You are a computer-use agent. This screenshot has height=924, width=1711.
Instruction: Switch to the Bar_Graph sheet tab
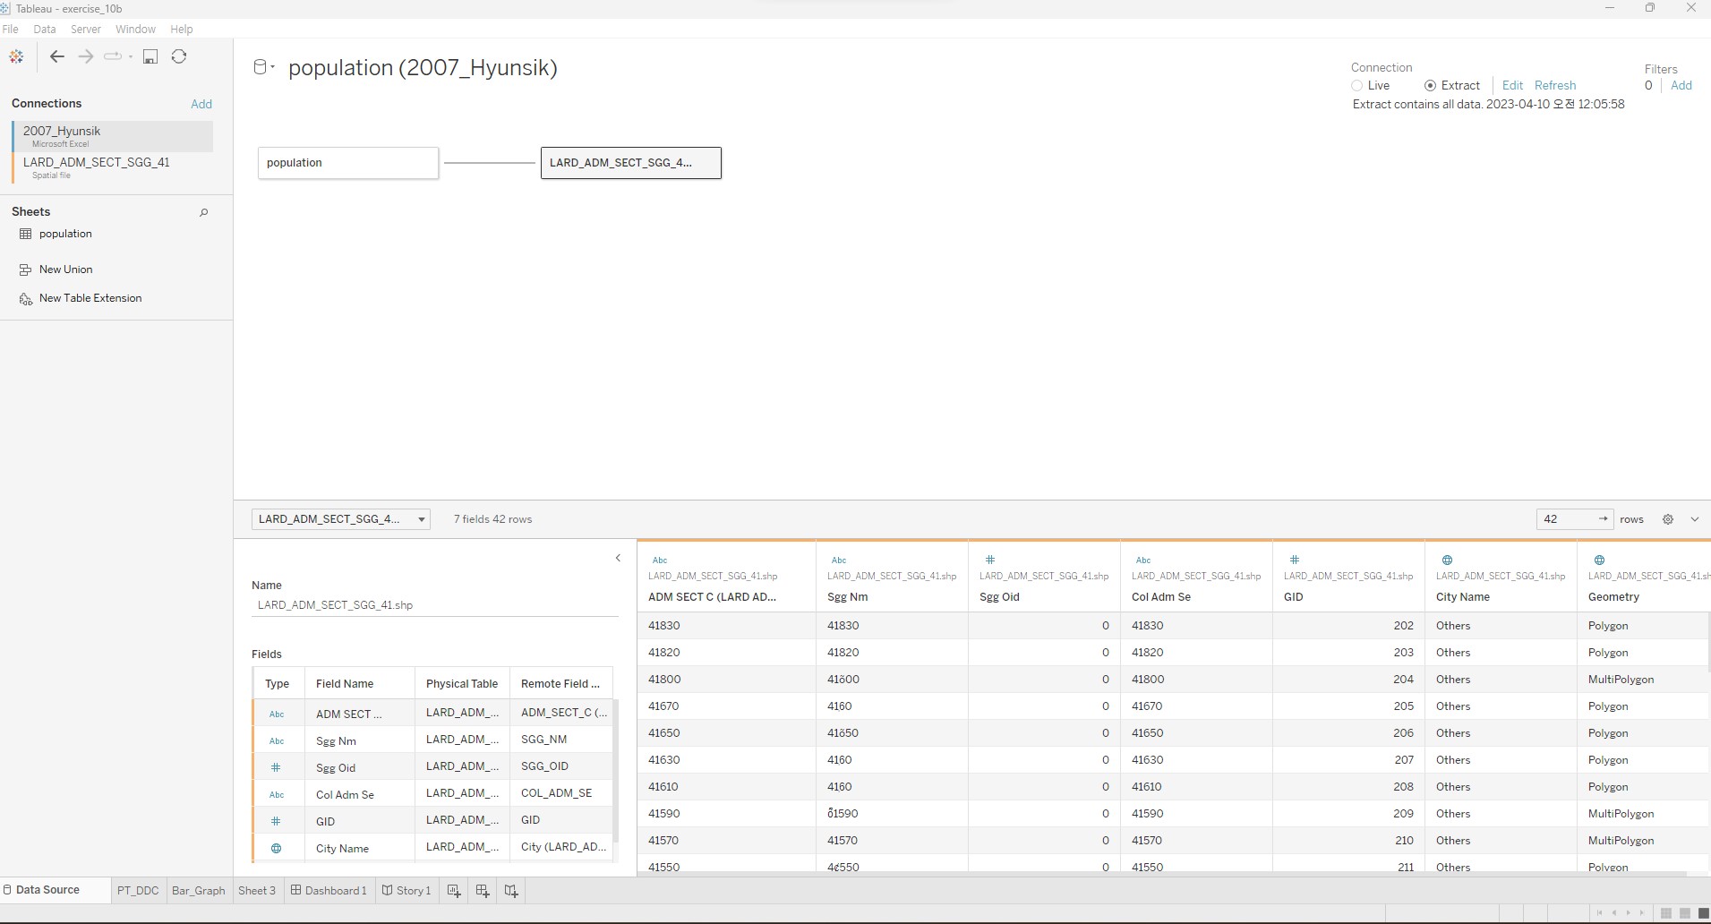tap(198, 891)
